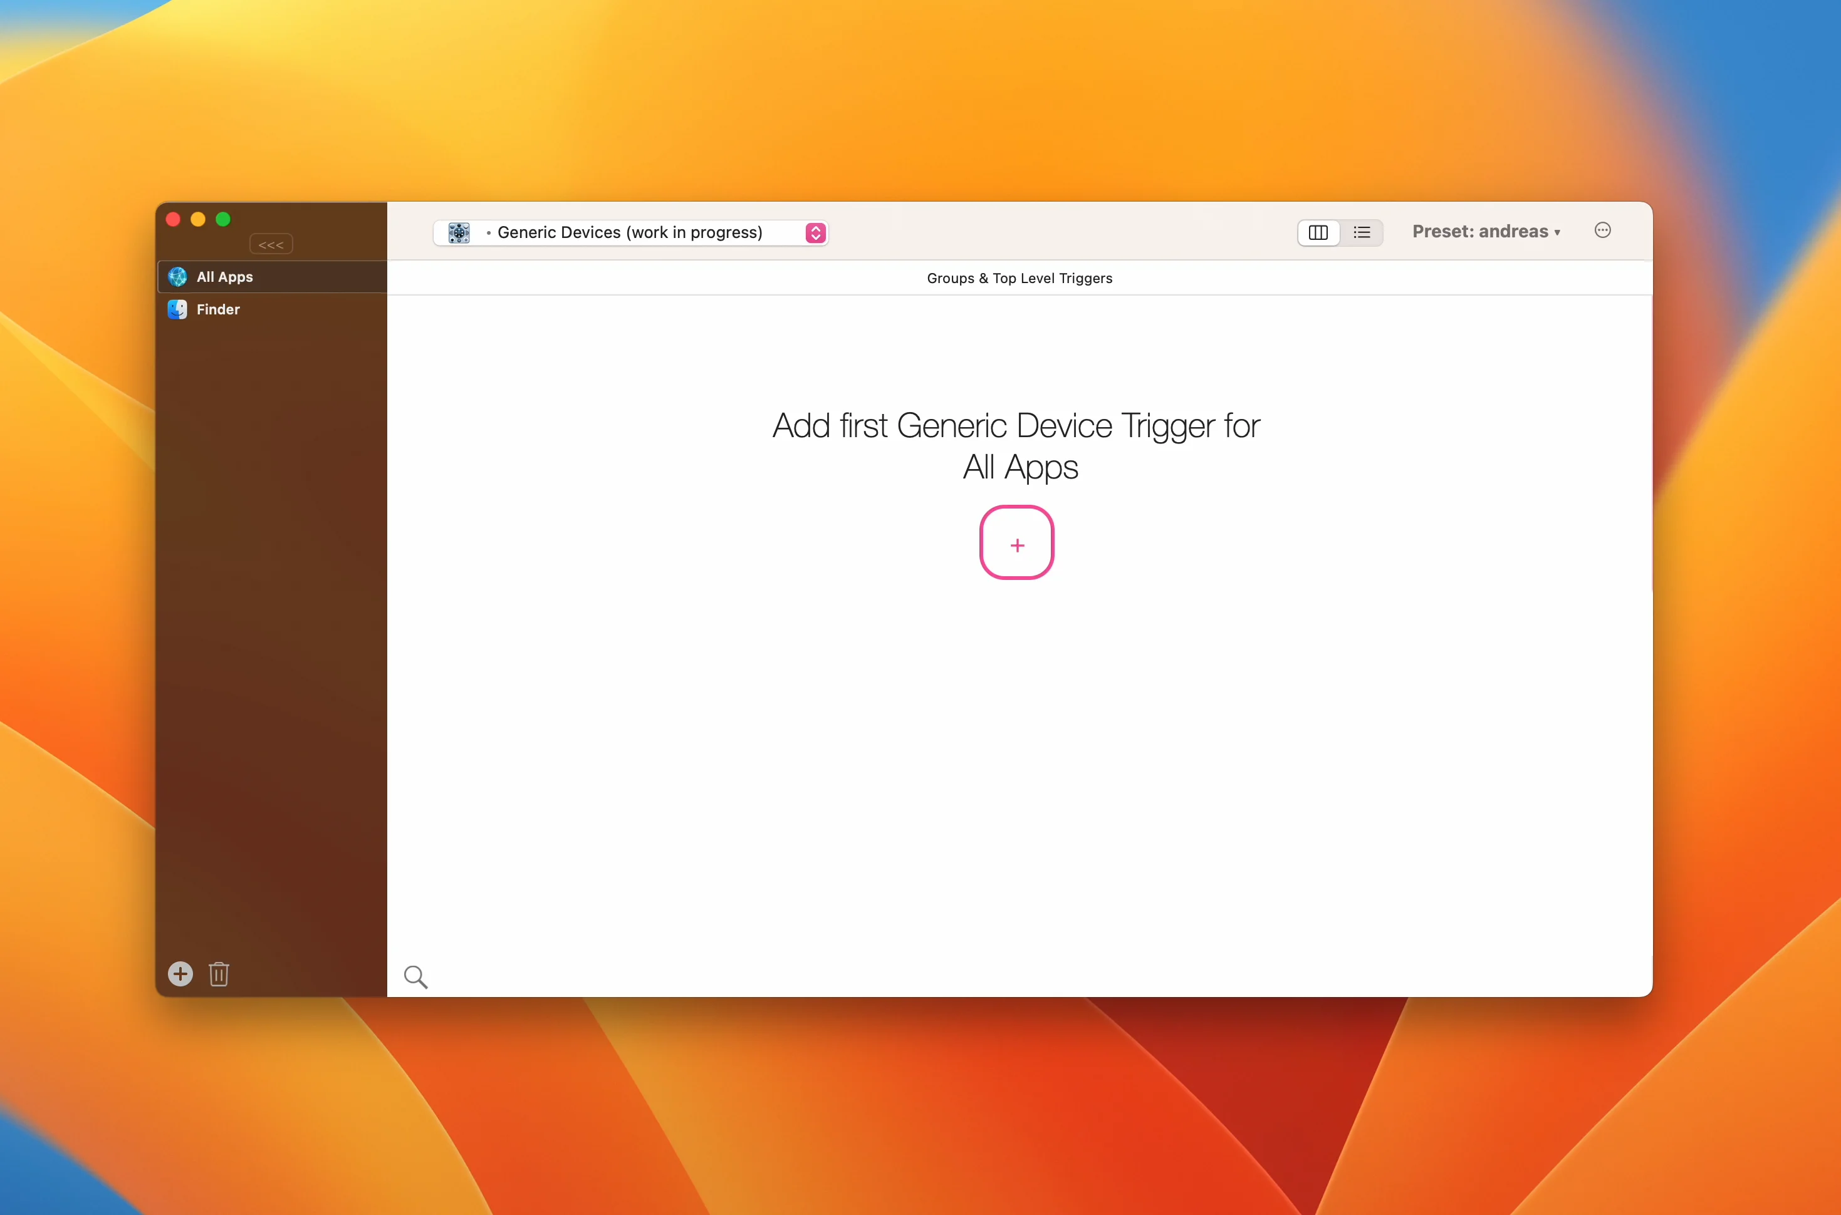The image size is (1841, 1215).
Task: Minimize the window with the yellow button
Action: pos(199,219)
